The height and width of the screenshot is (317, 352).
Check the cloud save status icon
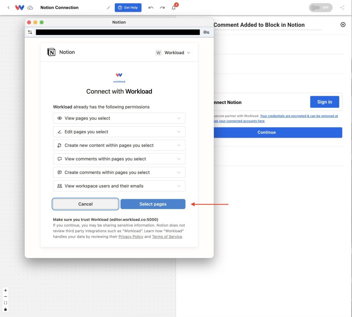[30, 8]
